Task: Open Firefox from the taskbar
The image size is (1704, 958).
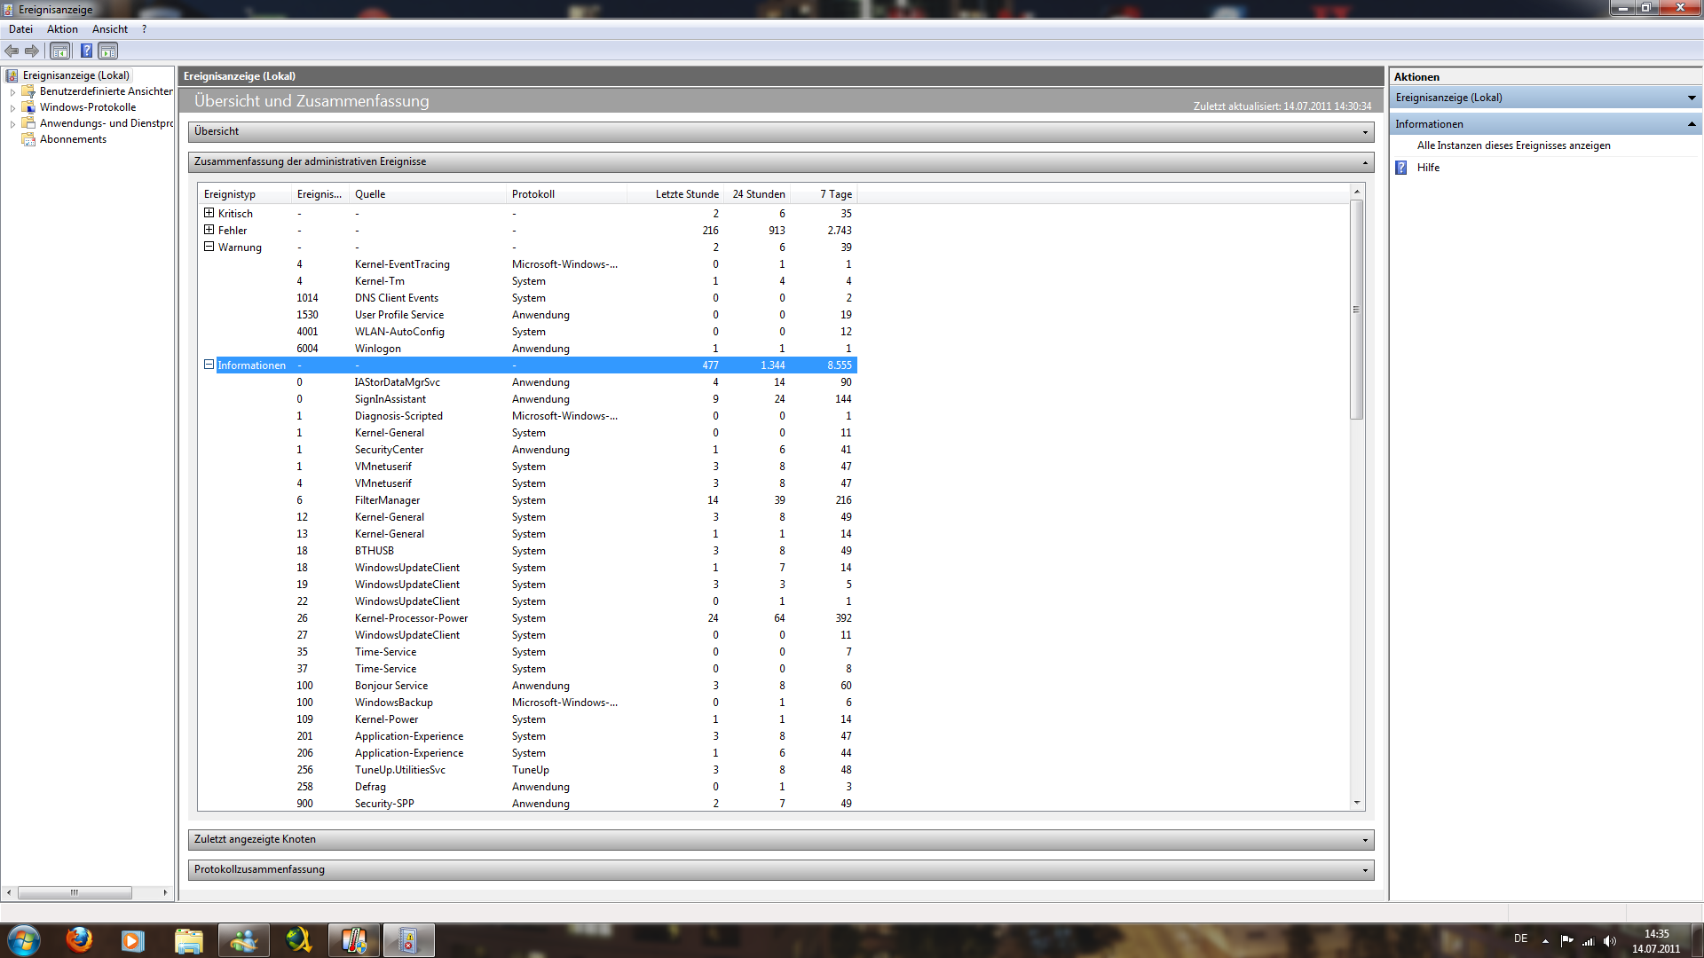Action: (x=79, y=940)
